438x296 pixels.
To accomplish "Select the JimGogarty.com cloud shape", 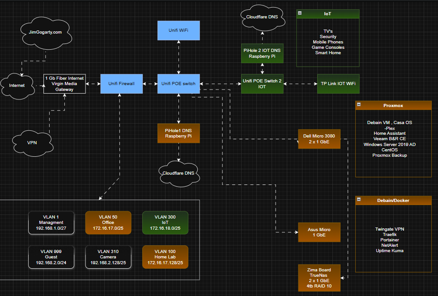I will tap(46, 33).
